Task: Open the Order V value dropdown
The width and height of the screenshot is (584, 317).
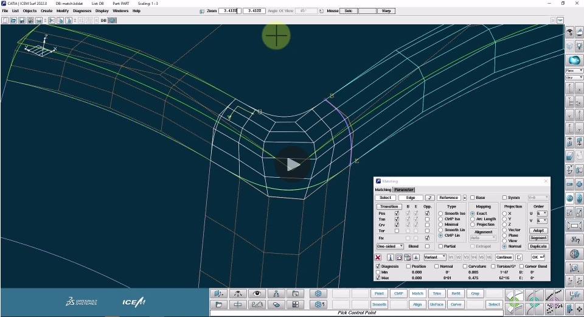Action: [x=541, y=220]
